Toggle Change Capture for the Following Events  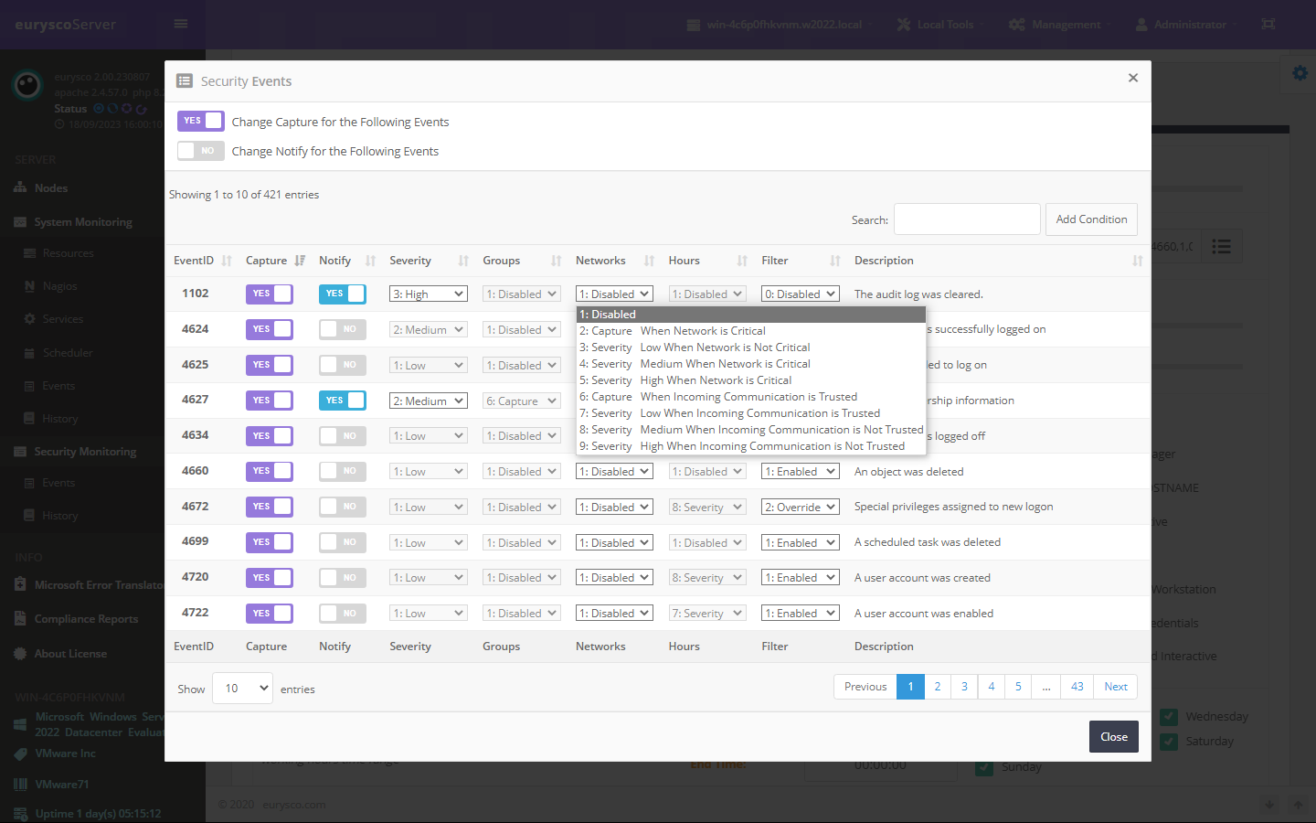[200, 121]
